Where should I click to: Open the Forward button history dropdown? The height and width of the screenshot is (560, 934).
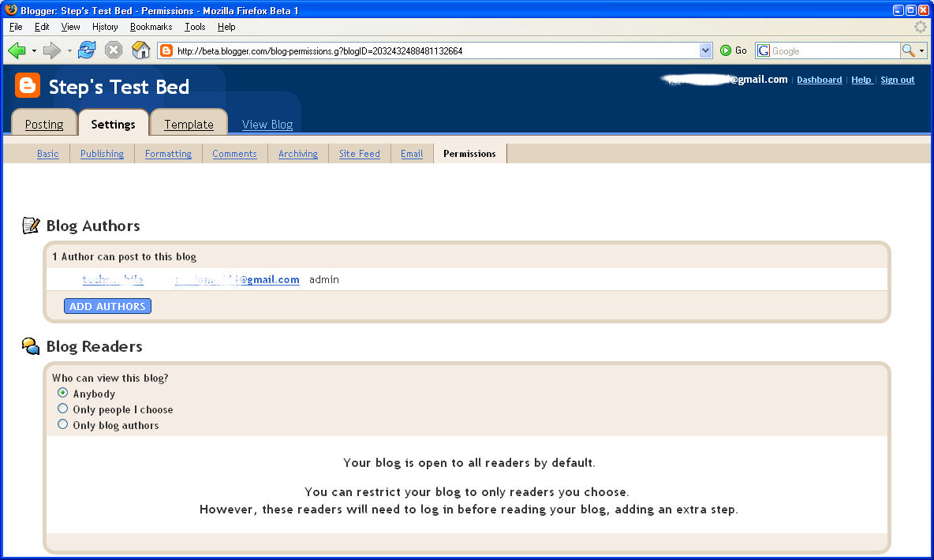(x=69, y=51)
